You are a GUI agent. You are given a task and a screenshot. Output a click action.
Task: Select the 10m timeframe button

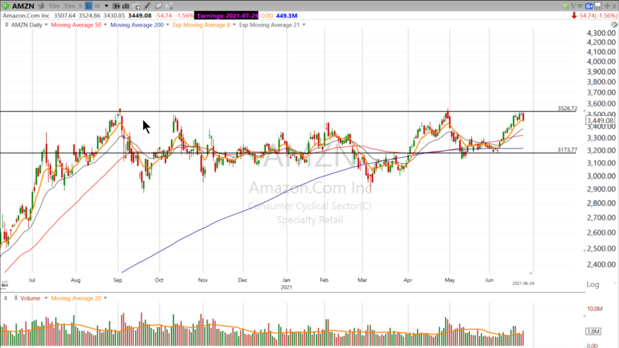(53, 6)
